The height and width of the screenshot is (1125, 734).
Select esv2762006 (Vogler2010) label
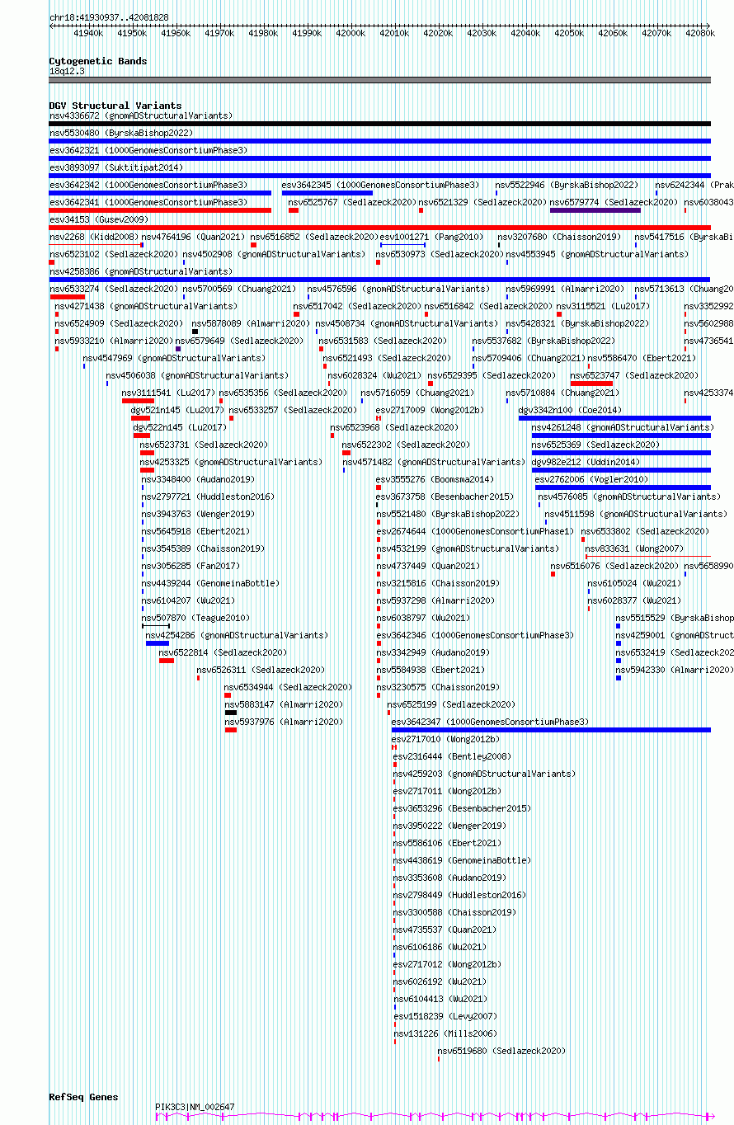click(592, 479)
